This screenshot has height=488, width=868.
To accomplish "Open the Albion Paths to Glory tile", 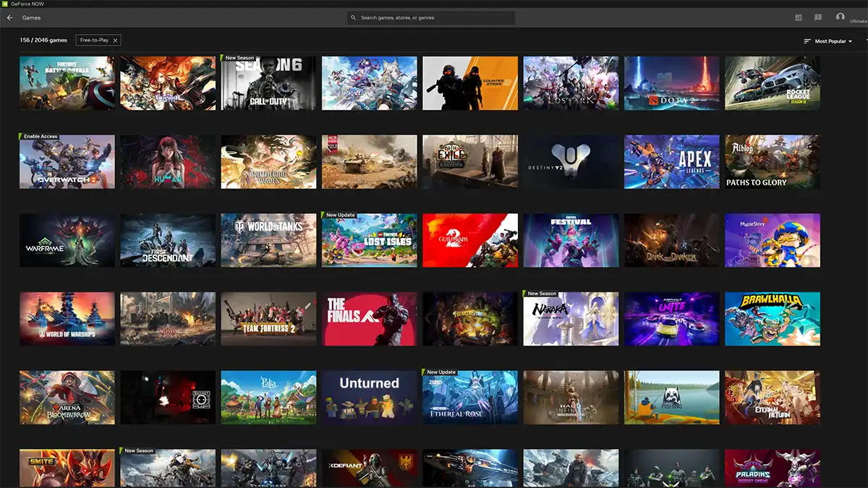I will (773, 162).
